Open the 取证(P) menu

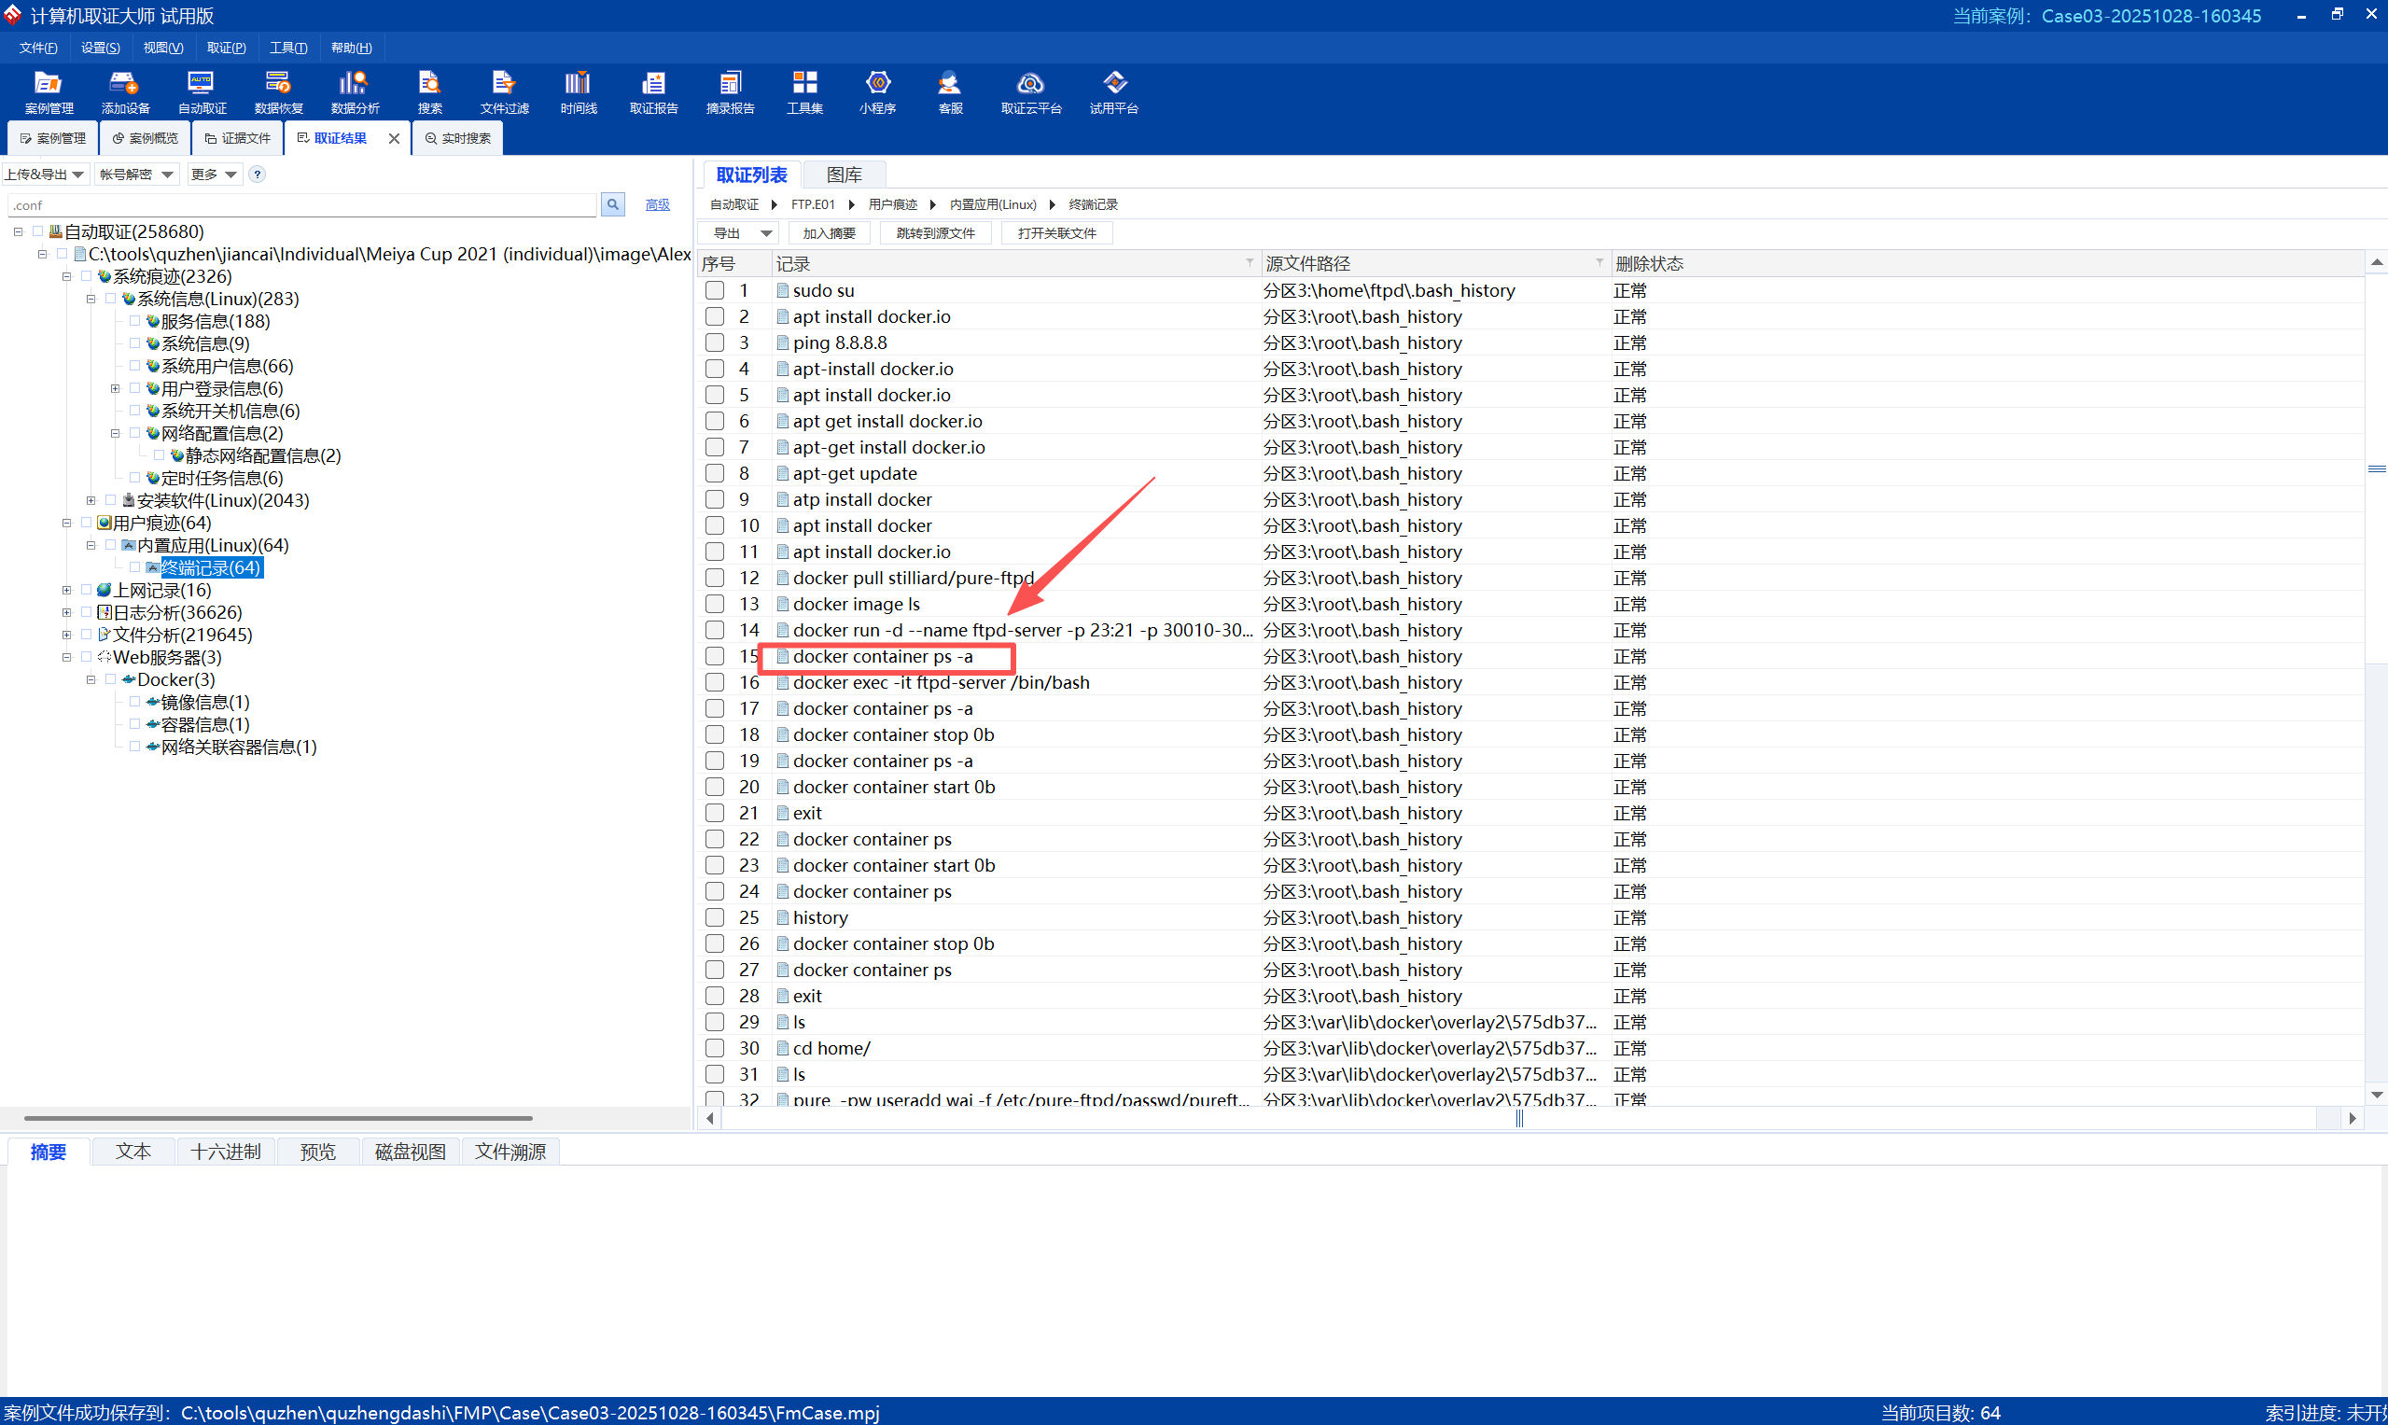click(226, 48)
